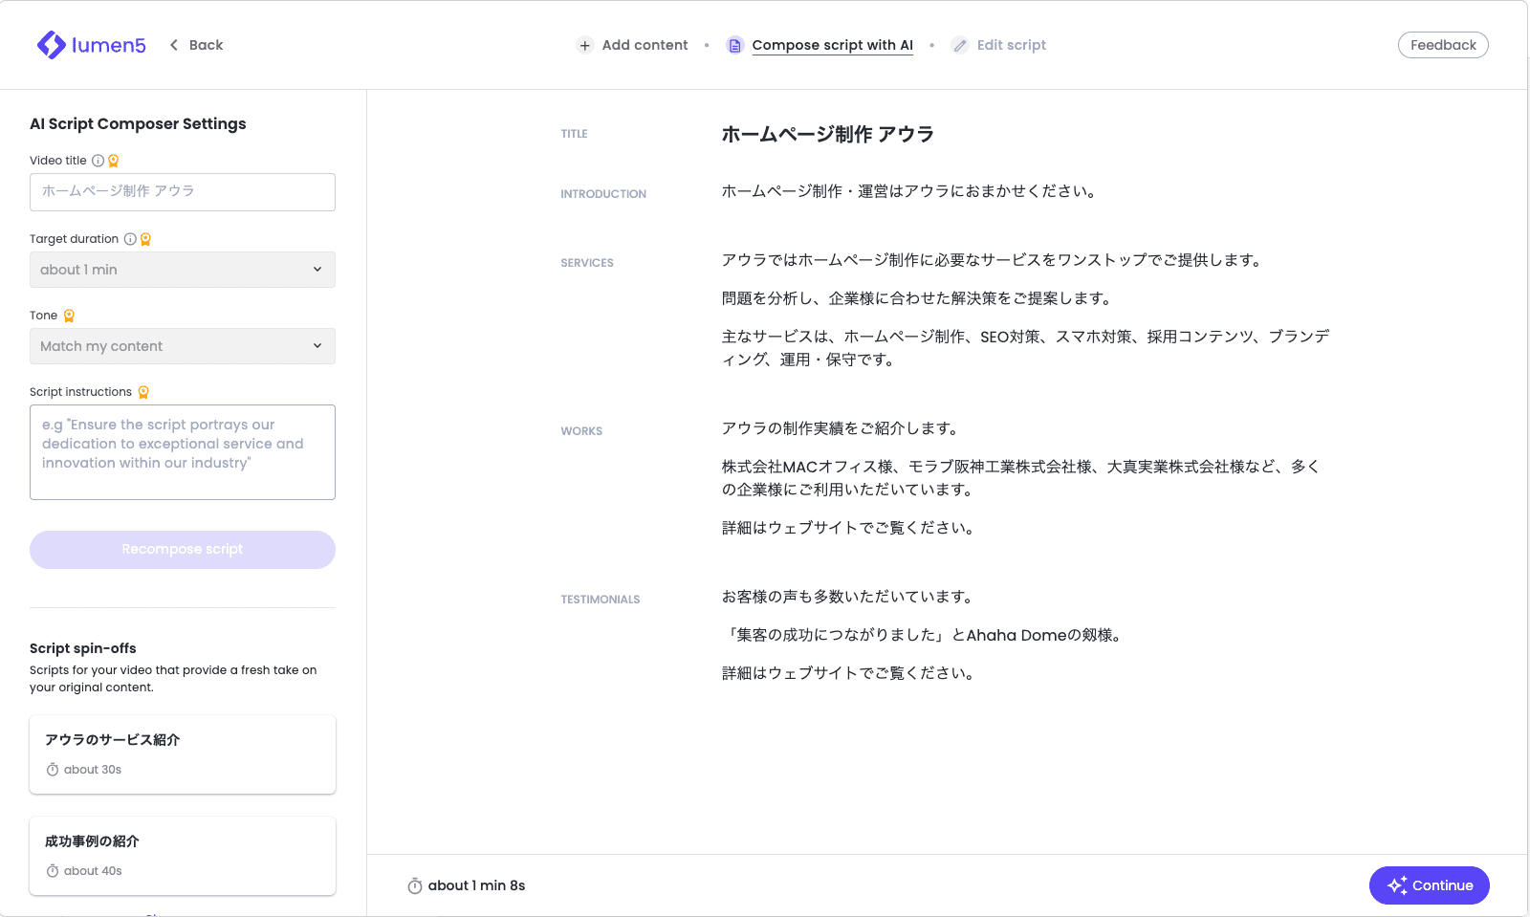Select the 成功事例の紹介 spin-off card
The width and height of the screenshot is (1530, 917).
point(182,856)
